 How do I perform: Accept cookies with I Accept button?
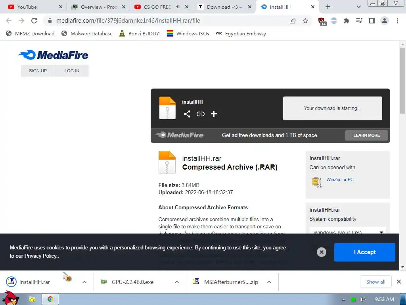pos(365,252)
